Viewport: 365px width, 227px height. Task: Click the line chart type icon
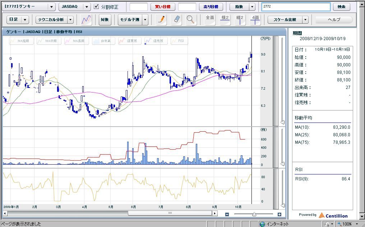coord(86,20)
